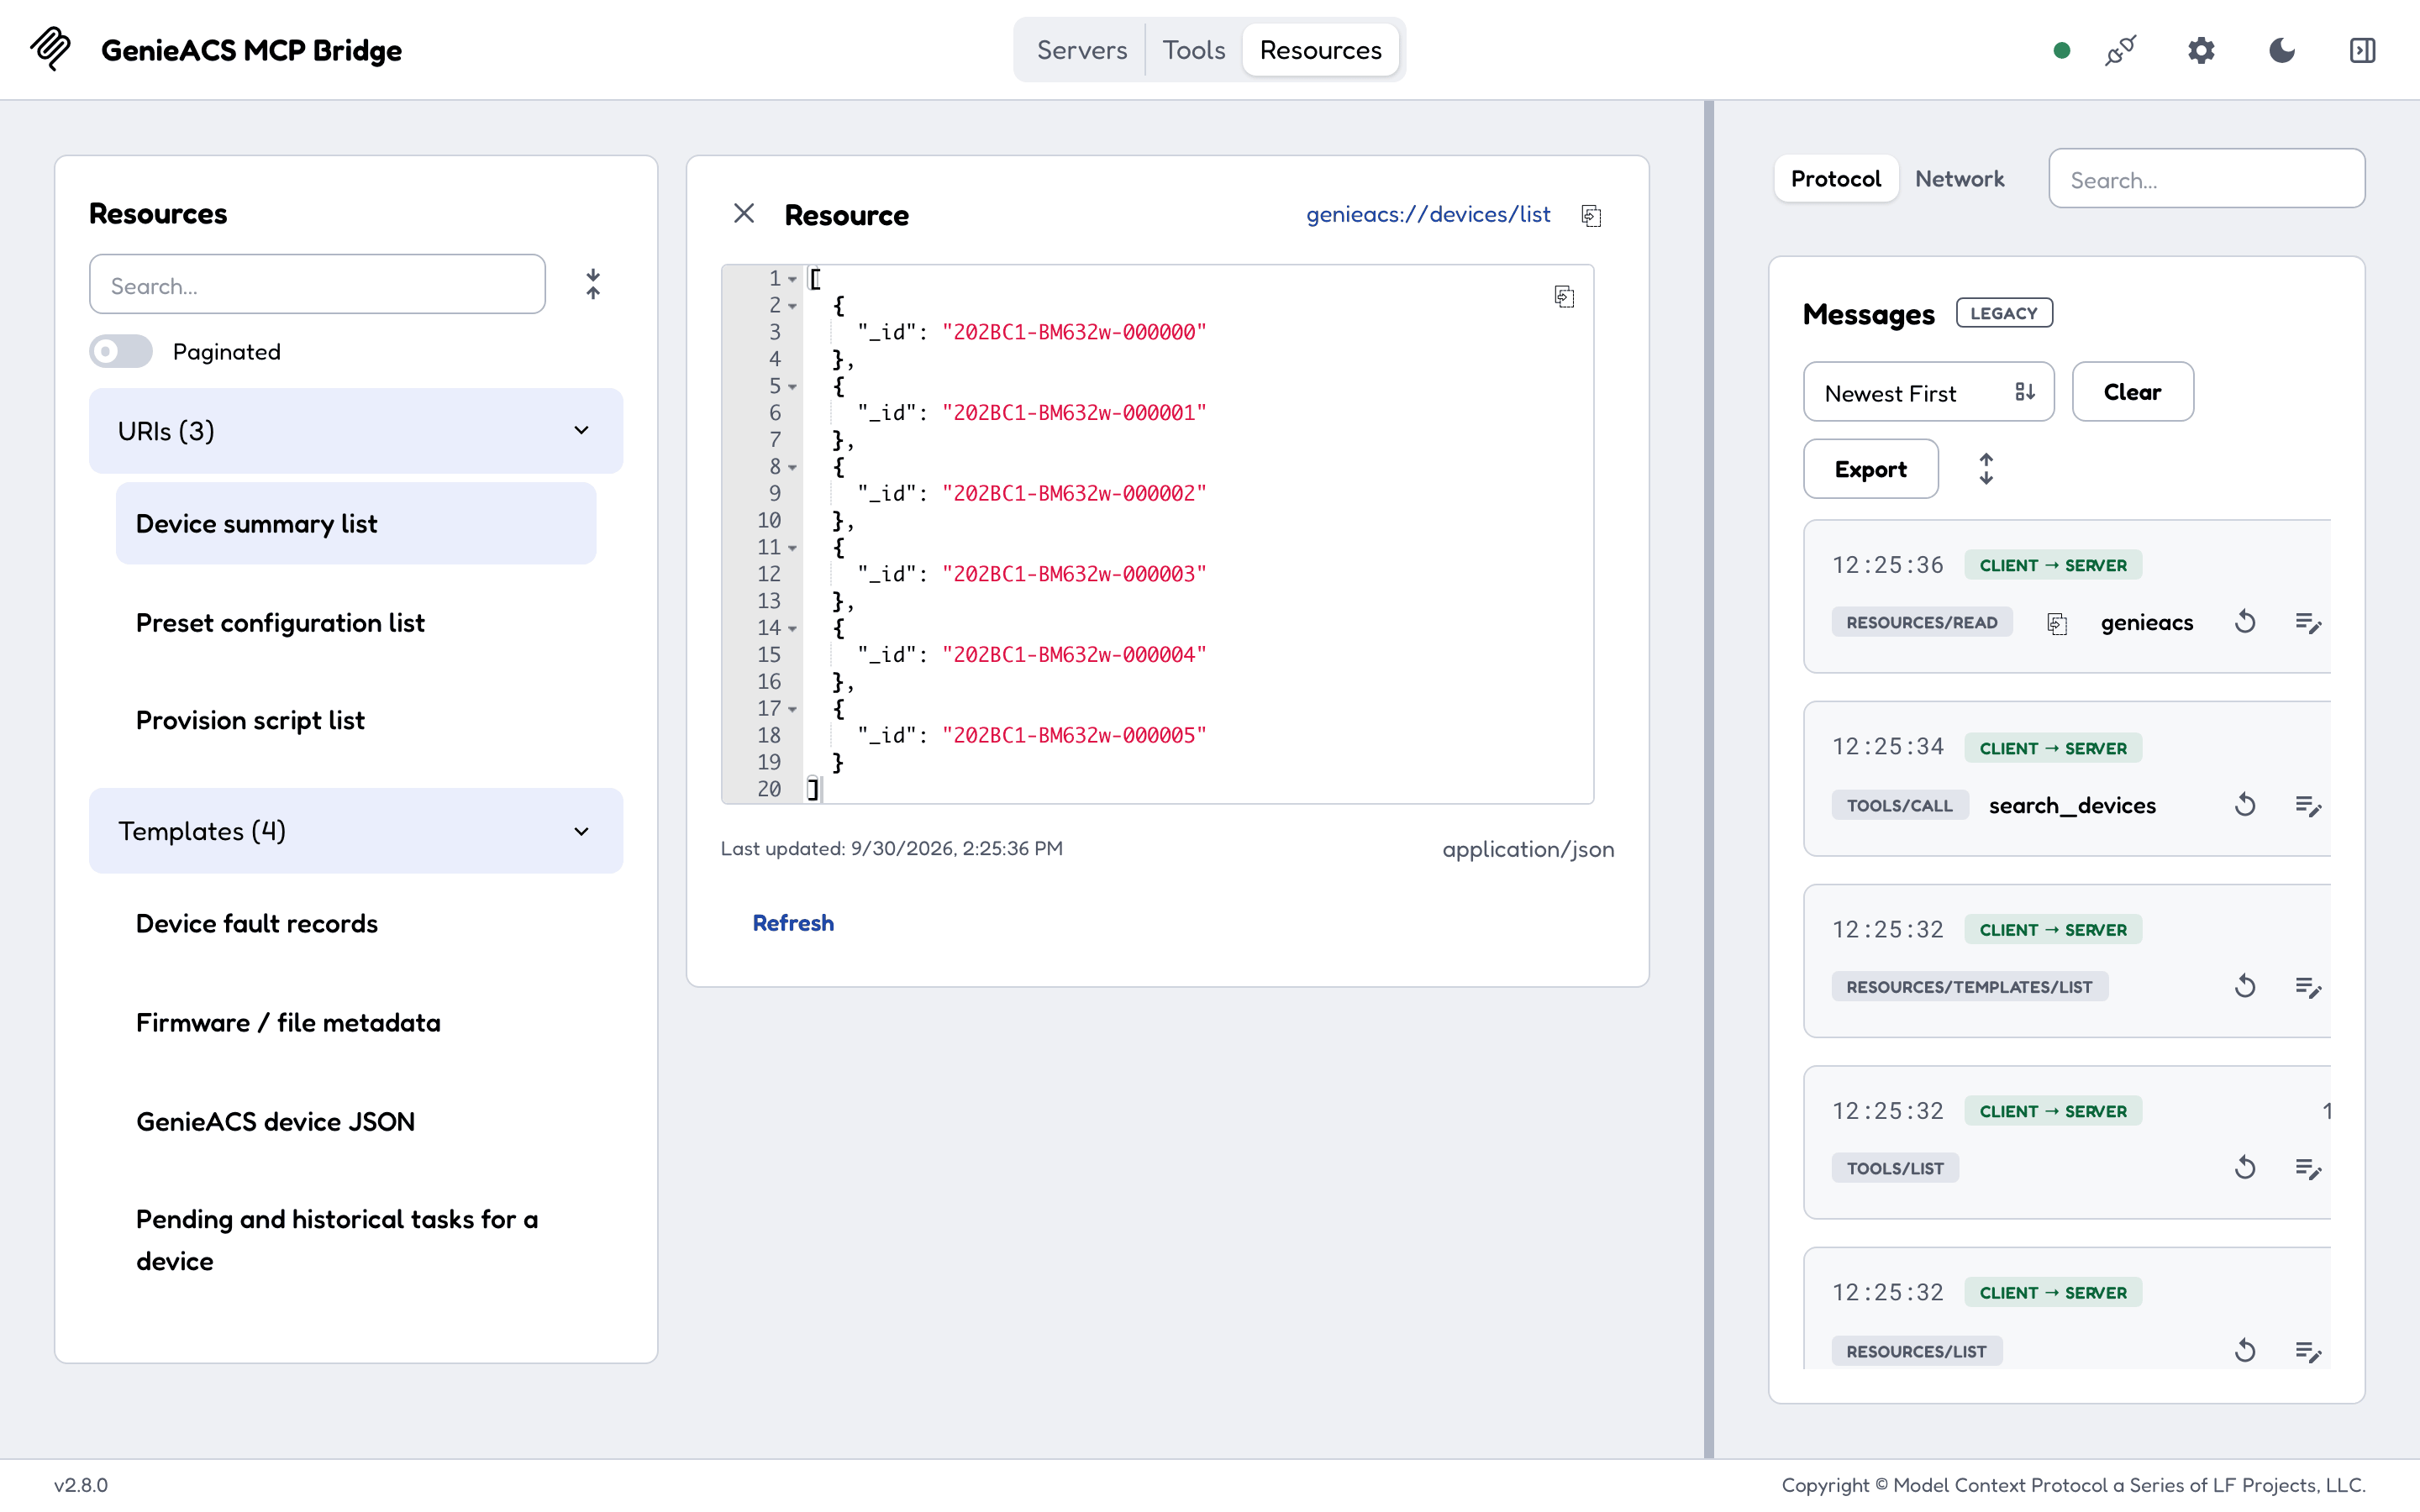Focus the Messages search field
The image size is (2420, 1512).
(x=2206, y=179)
